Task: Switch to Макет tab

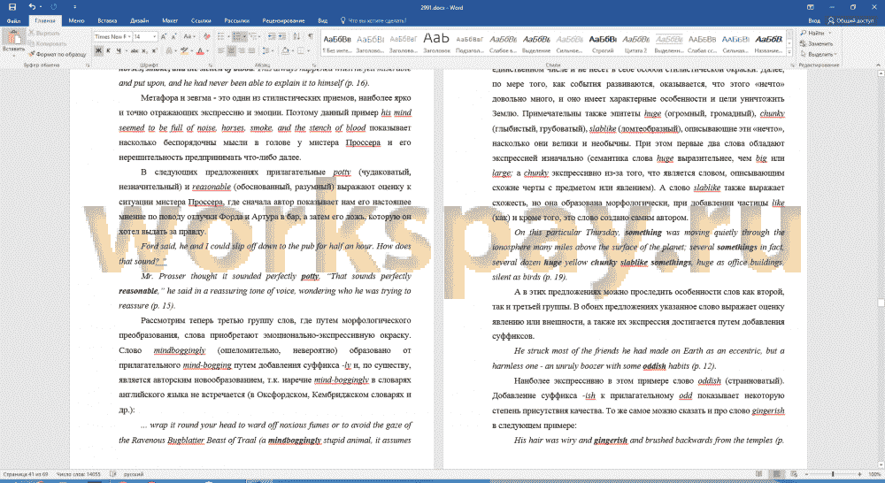Action: point(170,21)
